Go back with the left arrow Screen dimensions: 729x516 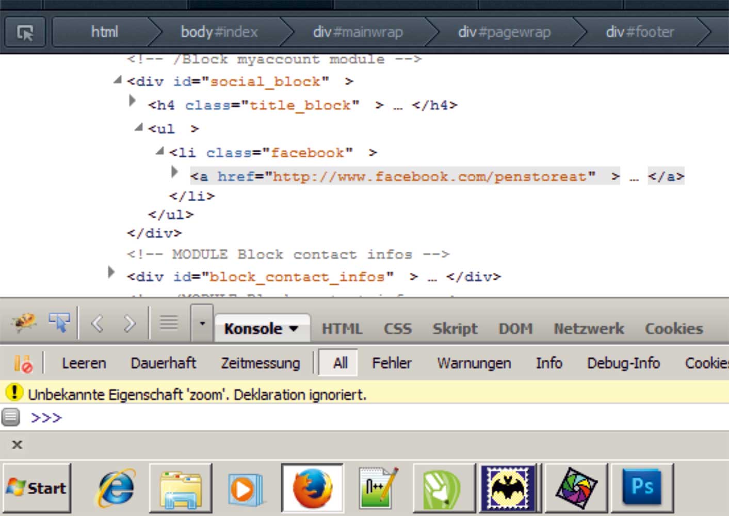tap(97, 324)
